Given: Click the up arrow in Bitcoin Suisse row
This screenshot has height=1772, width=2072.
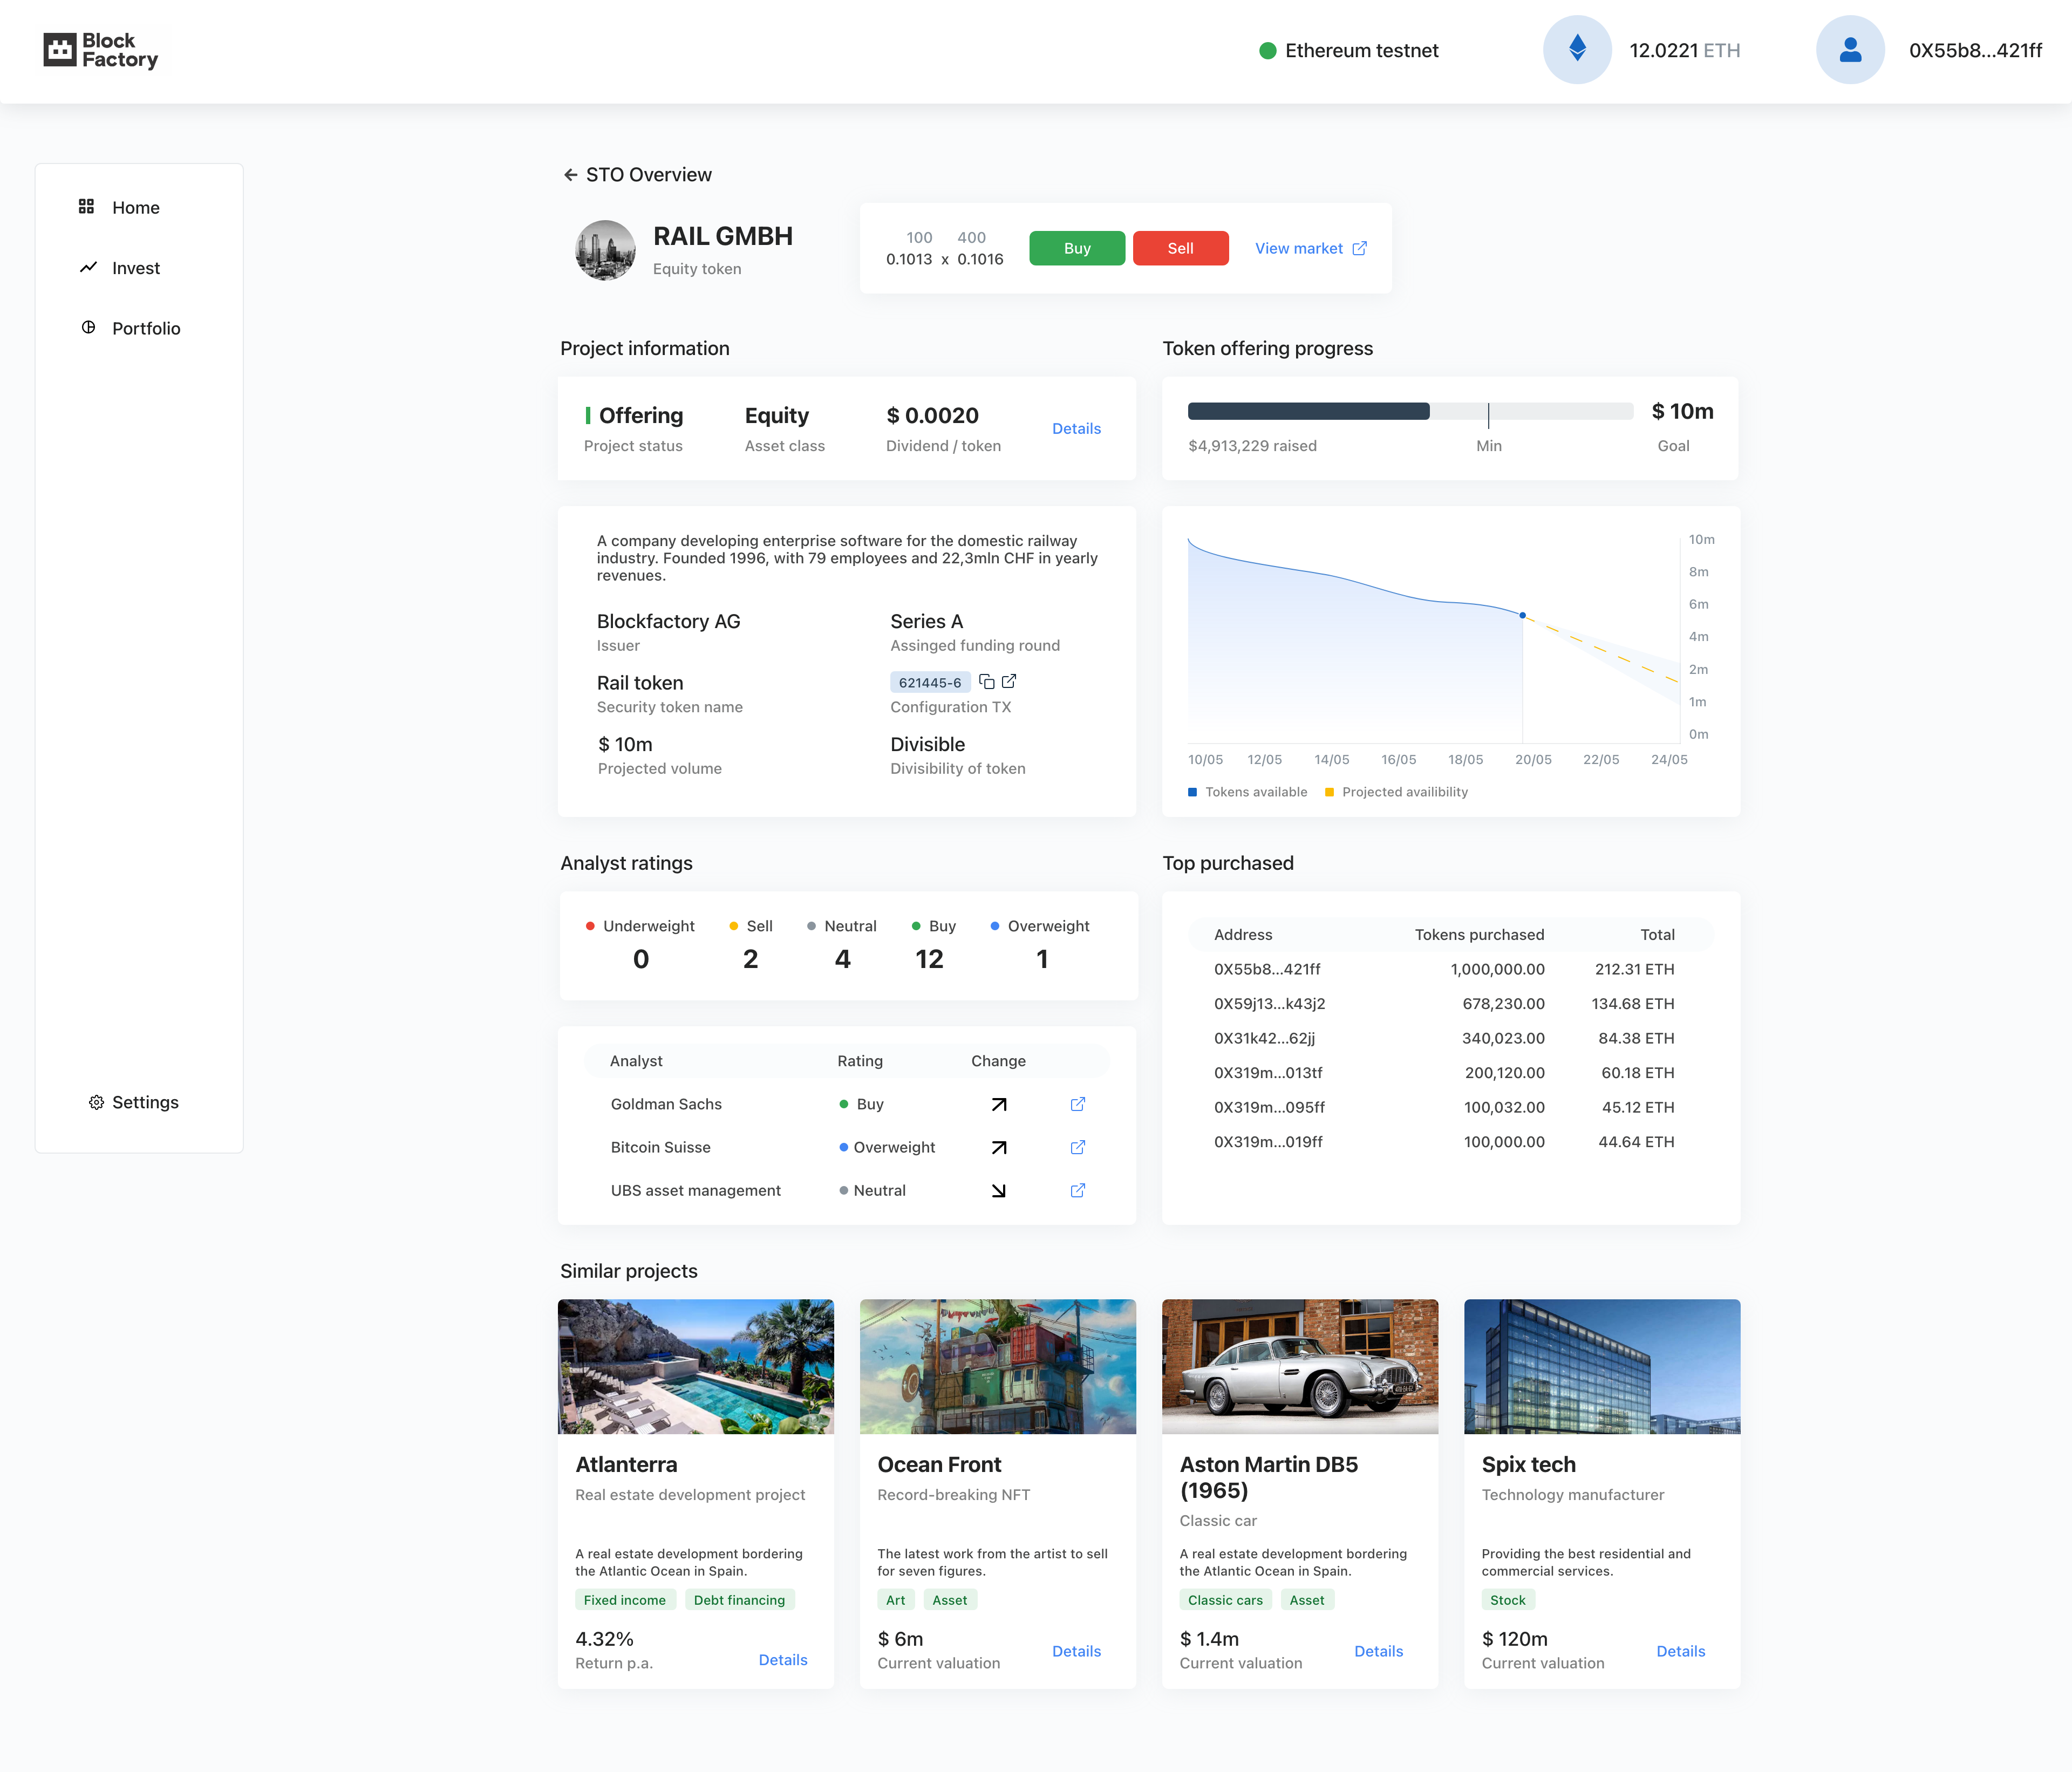Looking at the screenshot, I should 998,1147.
